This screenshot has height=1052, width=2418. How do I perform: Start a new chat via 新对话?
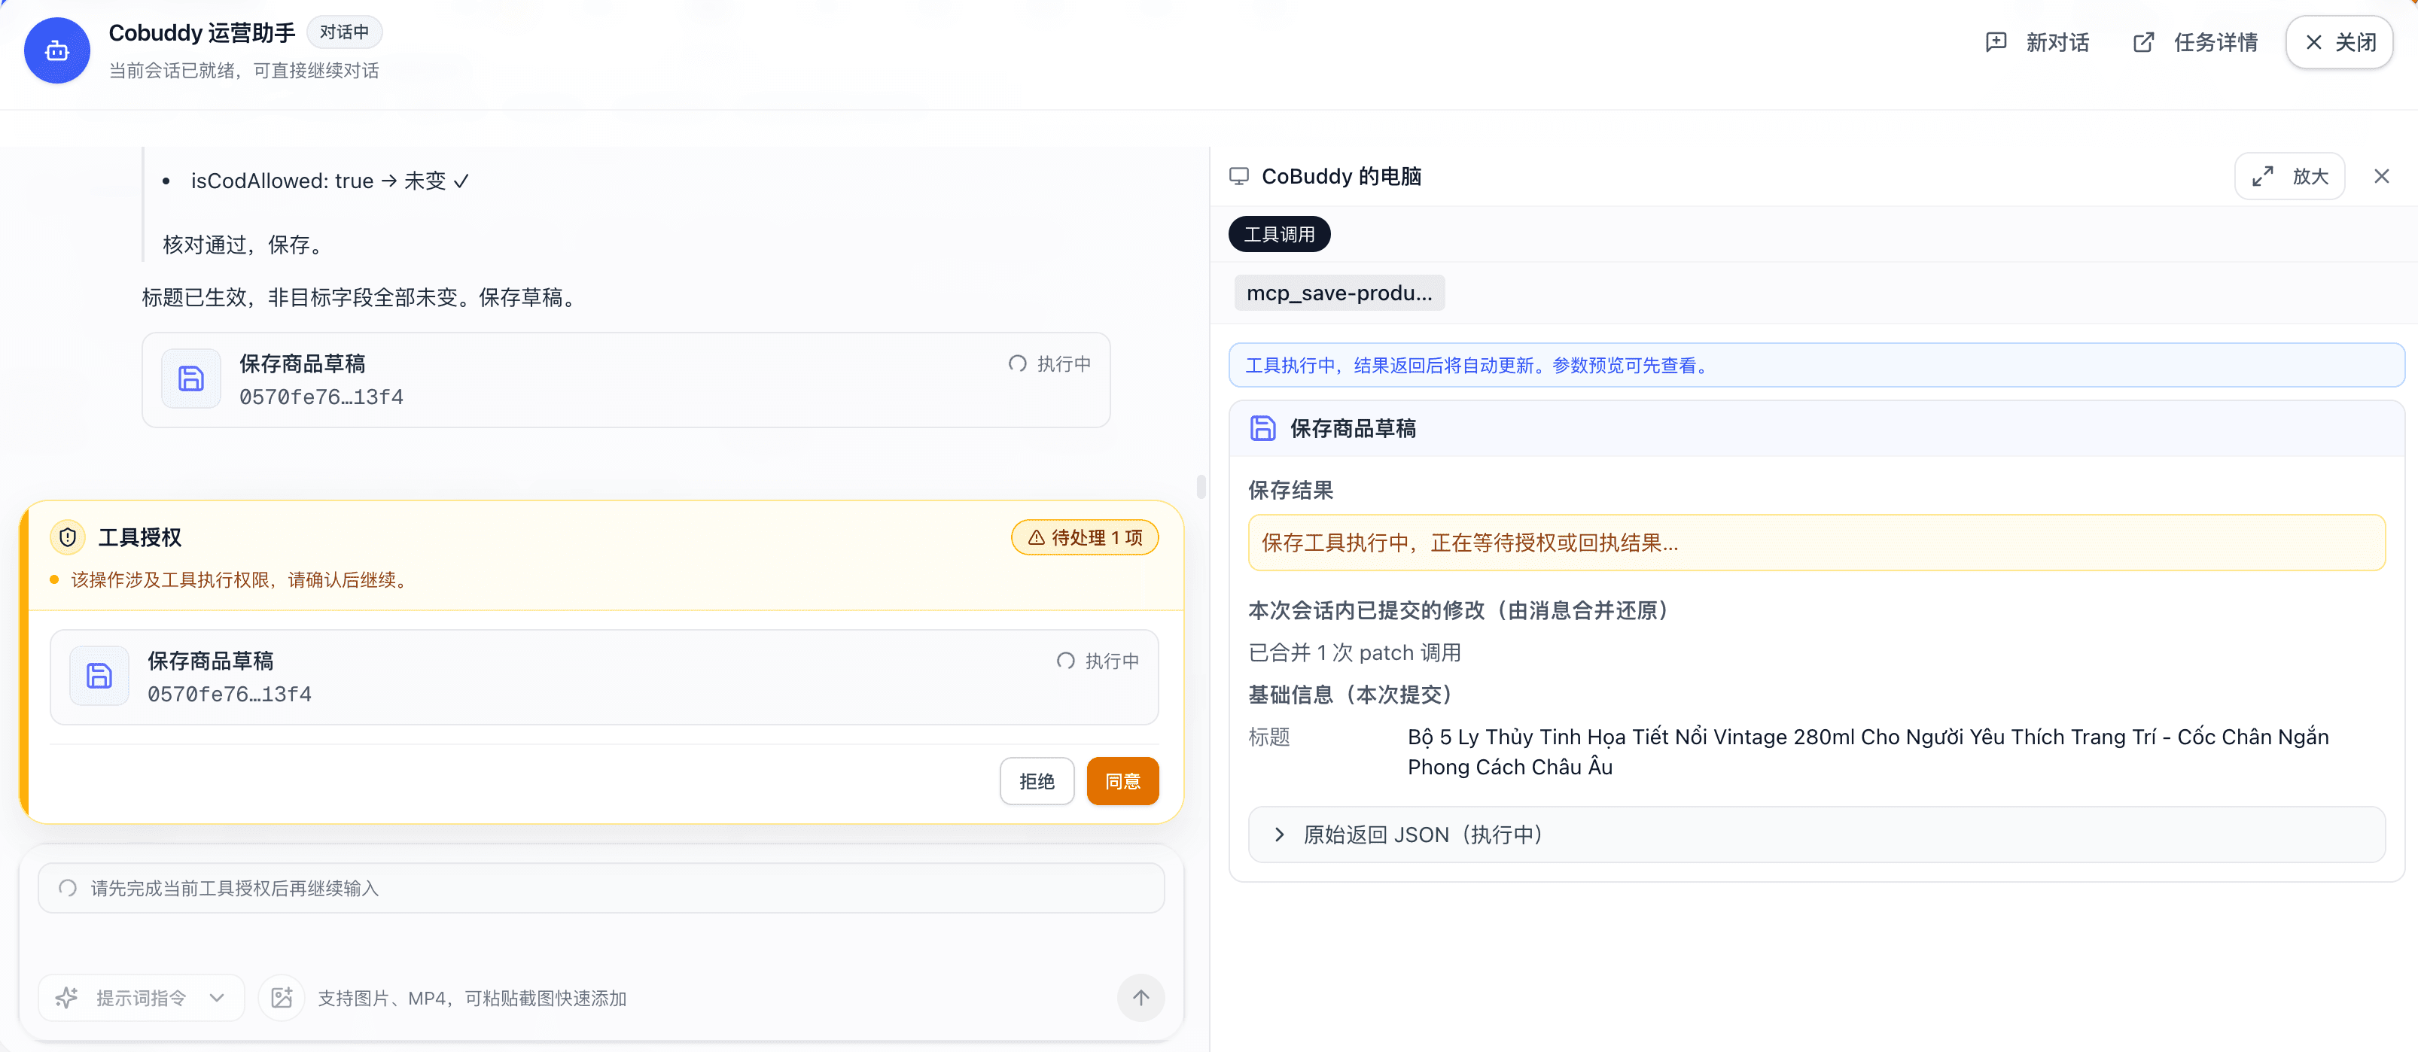point(2037,42)
